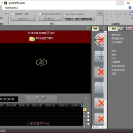133x133 pixels.
Task: Switch to the export stabilized media tab
Action: click(x=11, y=8)
